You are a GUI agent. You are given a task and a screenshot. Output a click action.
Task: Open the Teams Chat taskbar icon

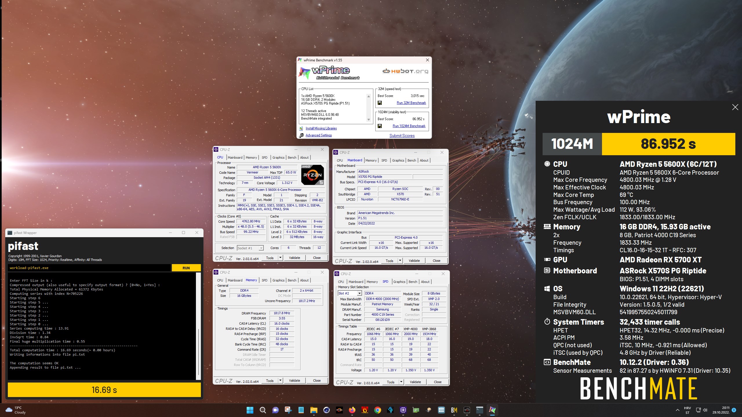(275, 410)
